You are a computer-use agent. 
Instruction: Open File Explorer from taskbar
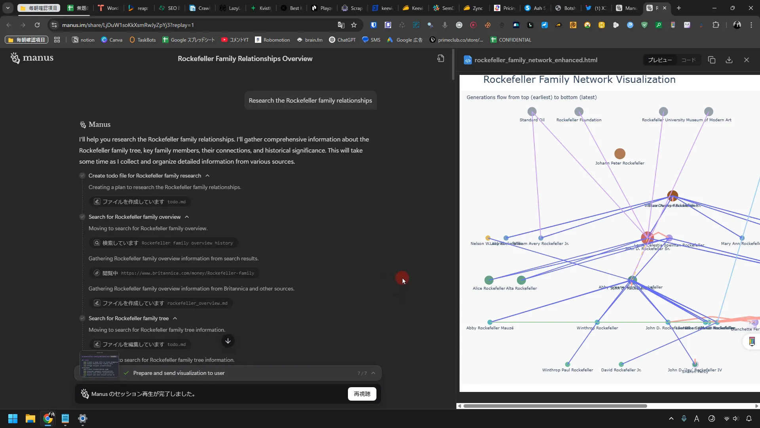click(x=30, y=418)
